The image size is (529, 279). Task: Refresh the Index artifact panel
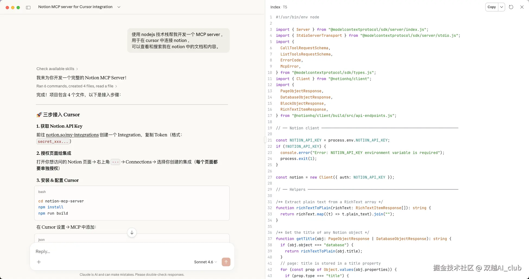[511, 7]
